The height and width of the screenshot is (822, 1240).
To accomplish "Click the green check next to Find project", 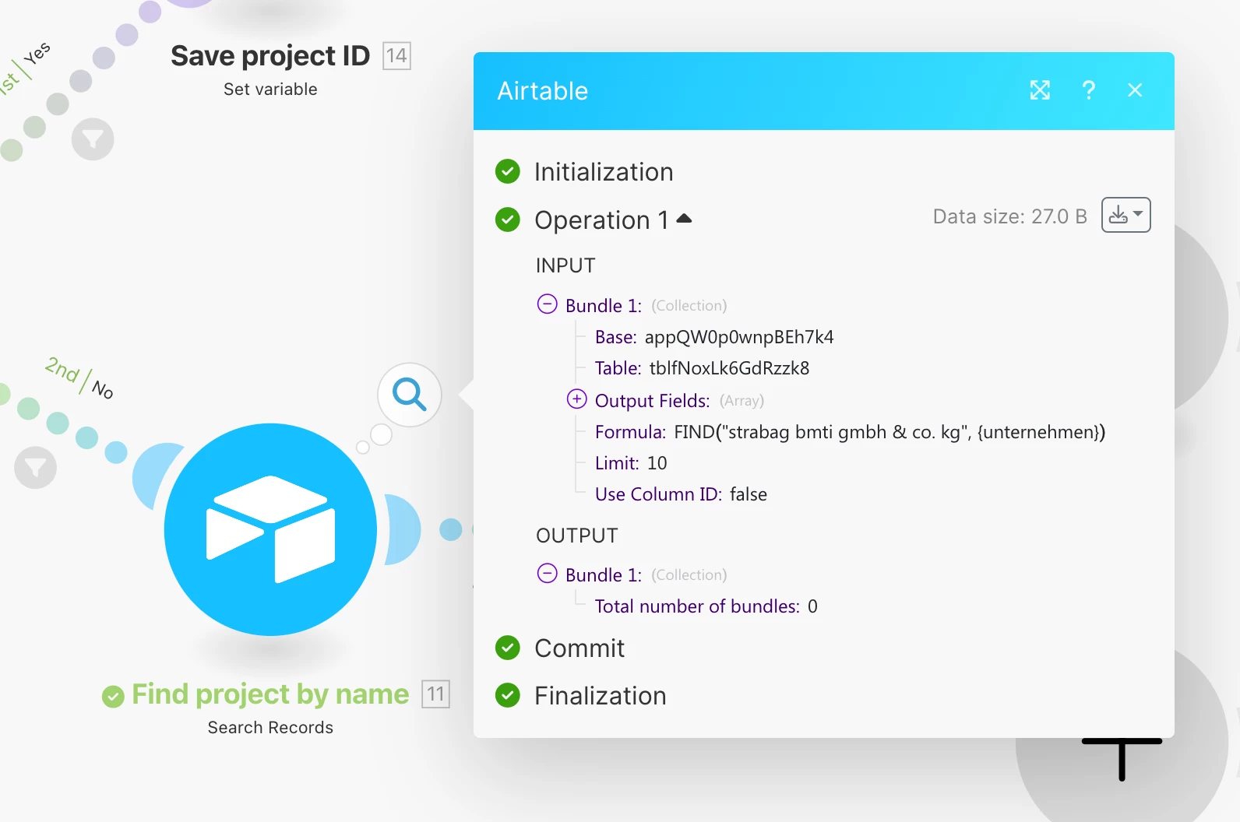I will click(x=113, y=697).
